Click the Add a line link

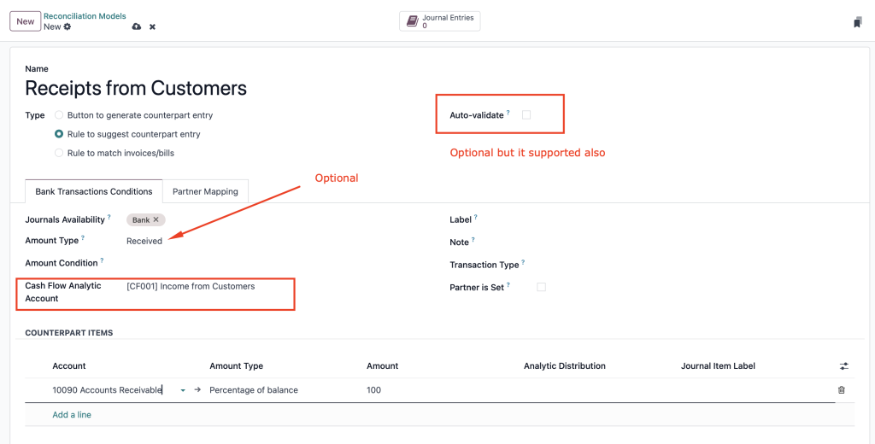coord(72,414)
